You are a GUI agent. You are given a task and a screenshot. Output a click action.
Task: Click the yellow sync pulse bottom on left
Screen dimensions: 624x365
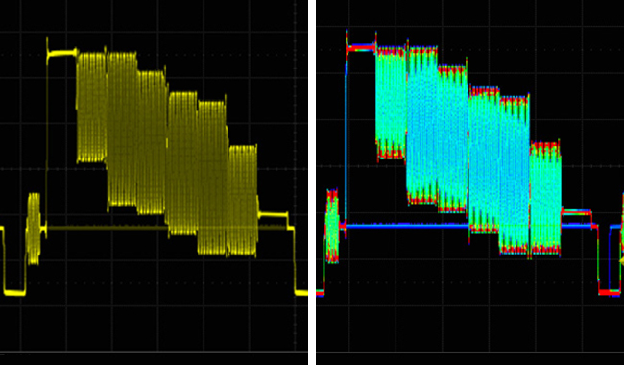click(14, 293)
